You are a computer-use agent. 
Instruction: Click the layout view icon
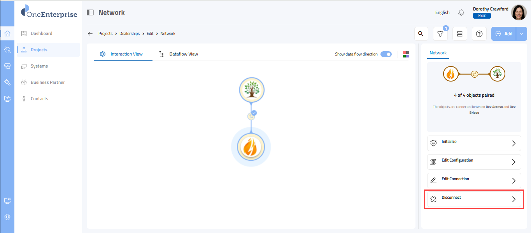pos(459,34)
